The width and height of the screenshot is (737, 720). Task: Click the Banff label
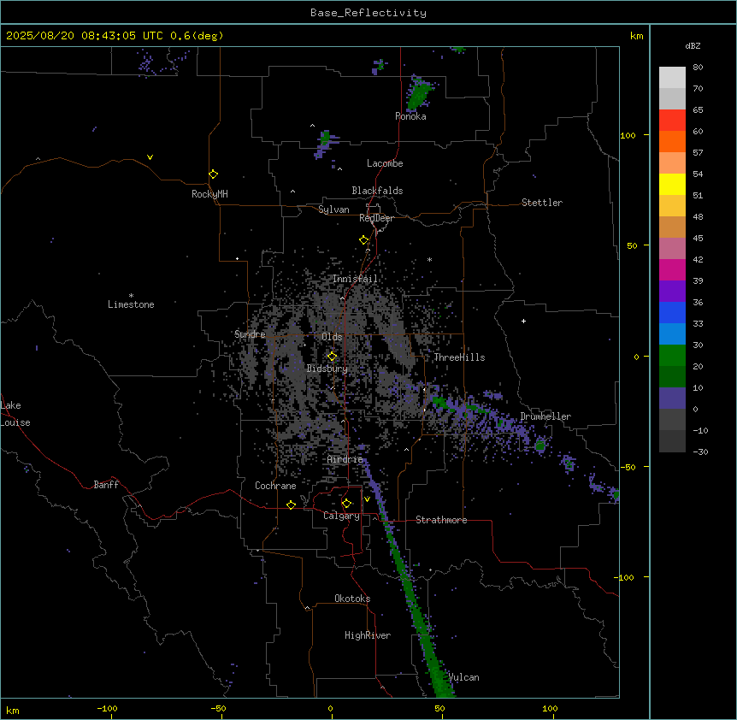[x=106, y=485]
